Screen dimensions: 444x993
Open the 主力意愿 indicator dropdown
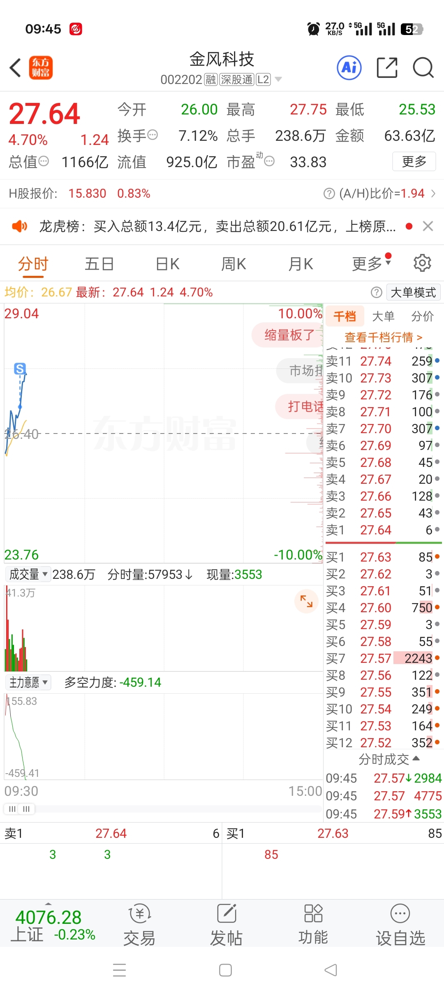click(x=28, y=682)
